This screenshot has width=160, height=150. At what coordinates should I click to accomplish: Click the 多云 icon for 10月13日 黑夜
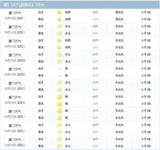point(59,62)
